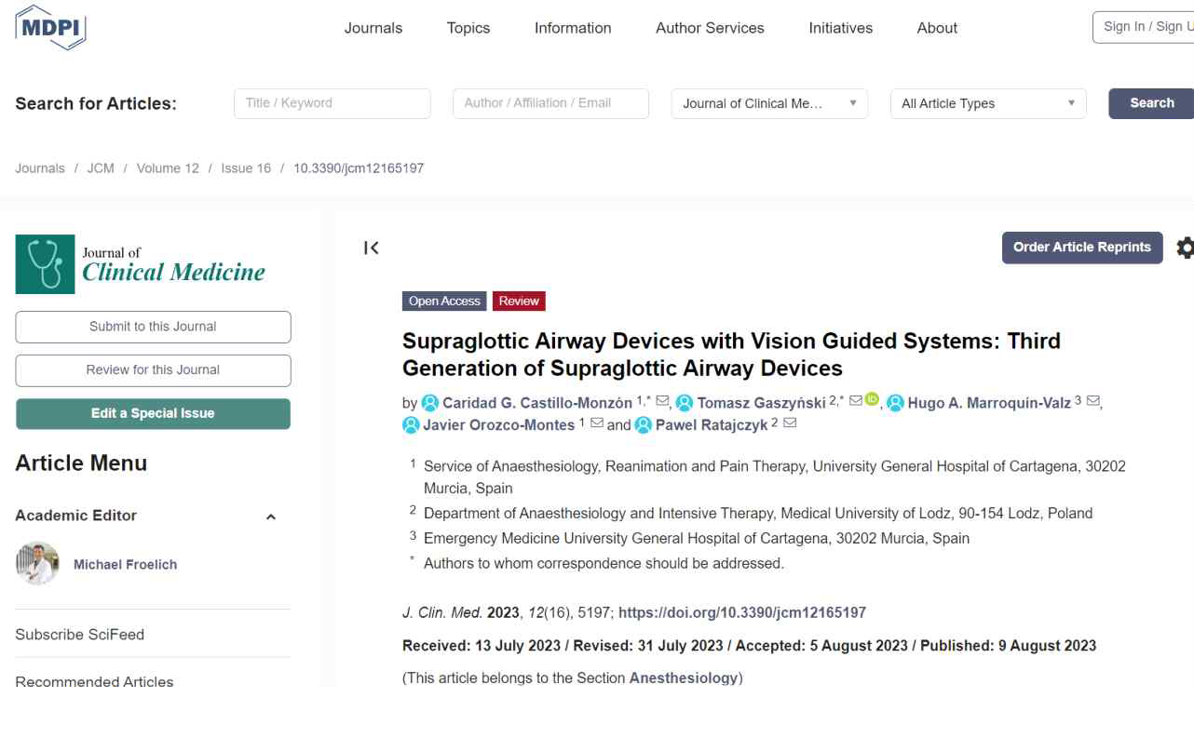Click email envelope next to Javier Orozco-Montes
This screenshot has height=738, width=1194.
coord(597,423)
